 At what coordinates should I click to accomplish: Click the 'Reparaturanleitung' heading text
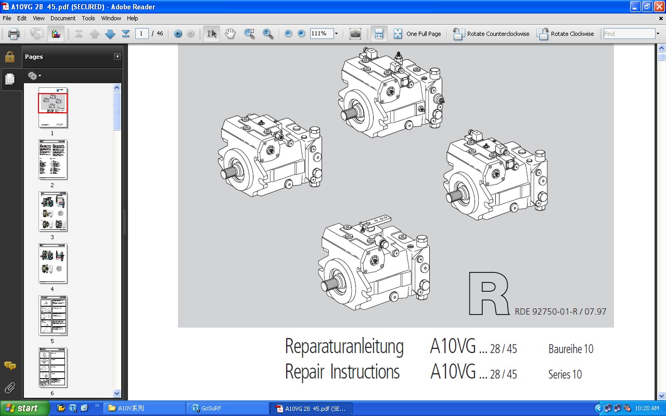tap(344, 347)
